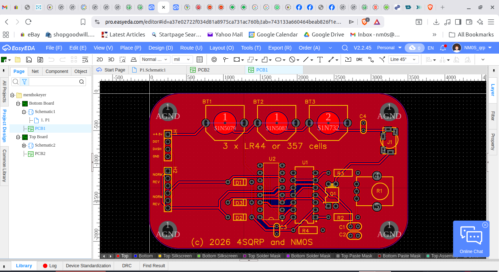Switch to the P1.Schematic1 tab
499x272 pixels.
point(152,70)
